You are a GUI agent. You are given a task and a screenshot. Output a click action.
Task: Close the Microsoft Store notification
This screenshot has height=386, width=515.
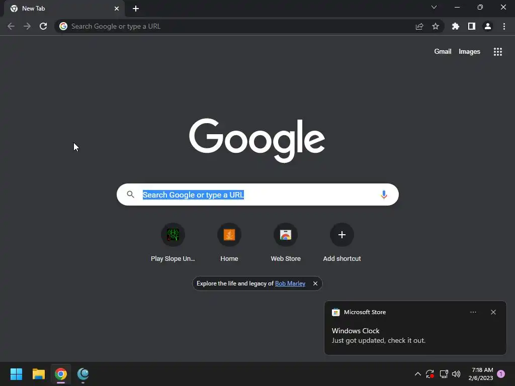tap(493, 312)
